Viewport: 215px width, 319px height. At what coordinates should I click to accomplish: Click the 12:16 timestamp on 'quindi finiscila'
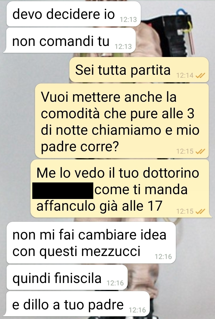pyautogui.click(x=115, y=283)
